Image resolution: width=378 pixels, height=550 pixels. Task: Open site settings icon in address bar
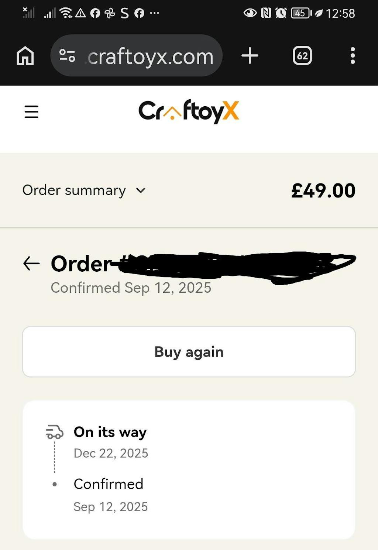pos(67,56)
